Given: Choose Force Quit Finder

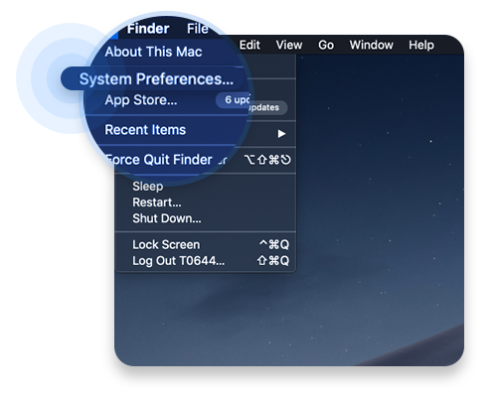Looking at the screenshot, I should pos(158,160).
